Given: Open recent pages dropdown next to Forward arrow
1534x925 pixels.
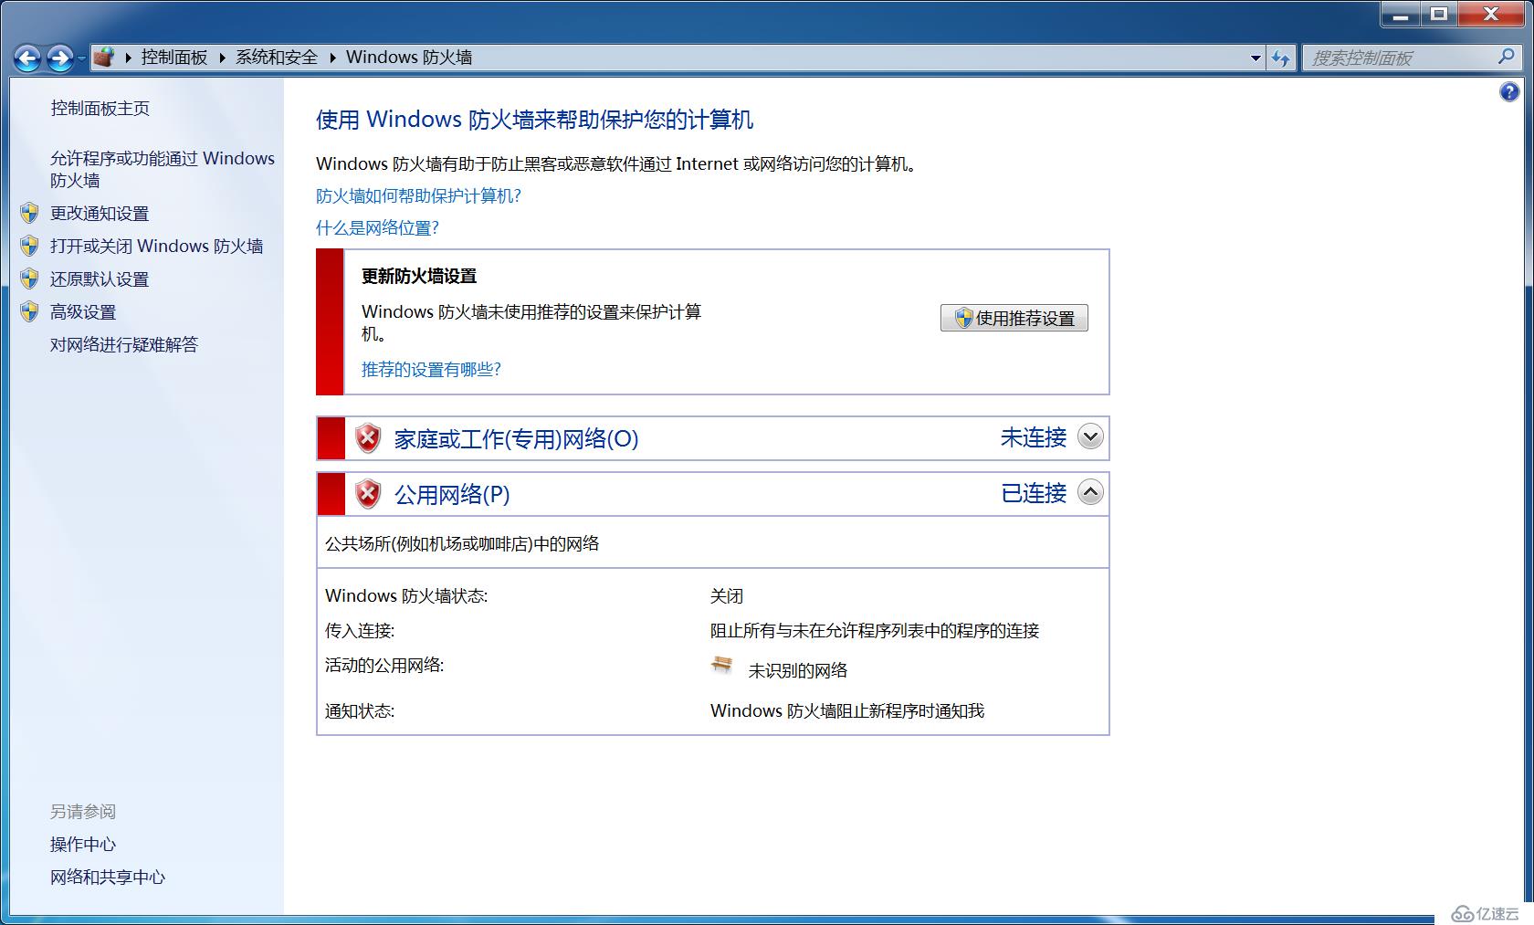Looking at the screenshot, I should (x=81, y=58).
